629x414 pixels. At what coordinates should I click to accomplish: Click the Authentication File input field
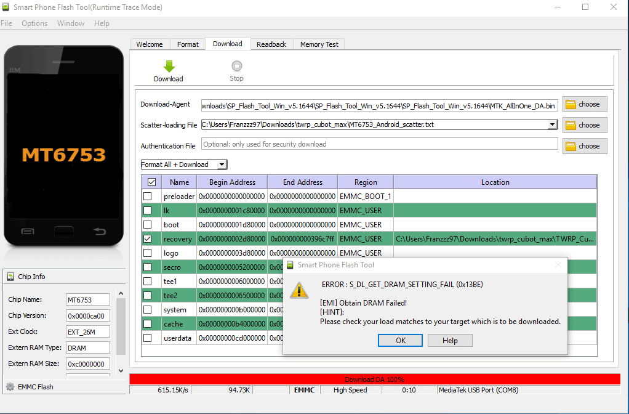[380, 144]
